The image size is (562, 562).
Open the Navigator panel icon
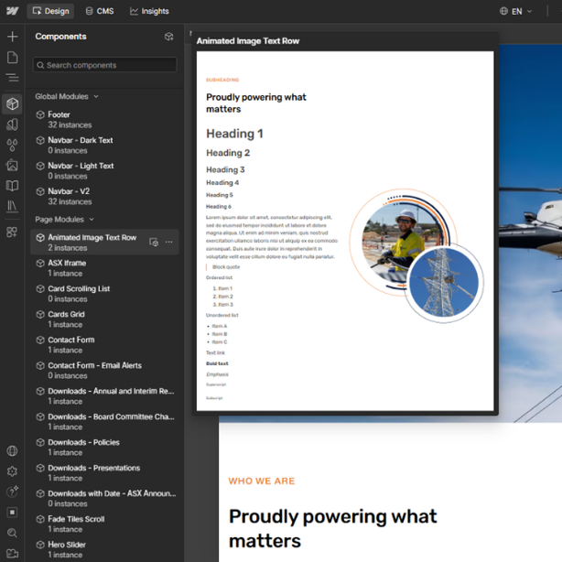(x=12, y=78)
